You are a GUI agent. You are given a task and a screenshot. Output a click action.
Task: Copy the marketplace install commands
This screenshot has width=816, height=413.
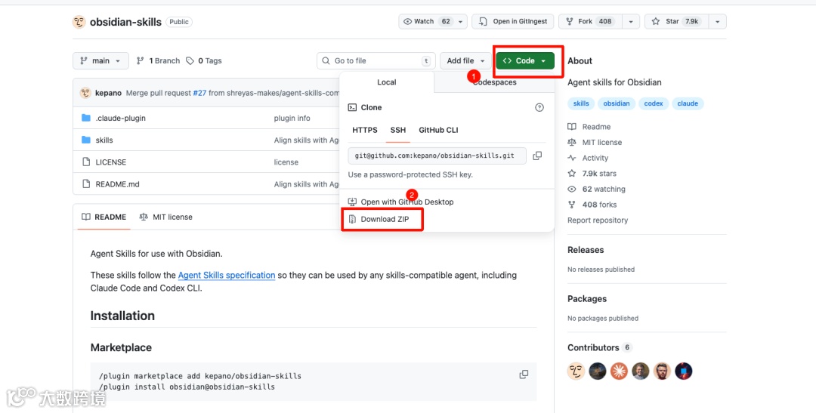(x=524, y=374)
